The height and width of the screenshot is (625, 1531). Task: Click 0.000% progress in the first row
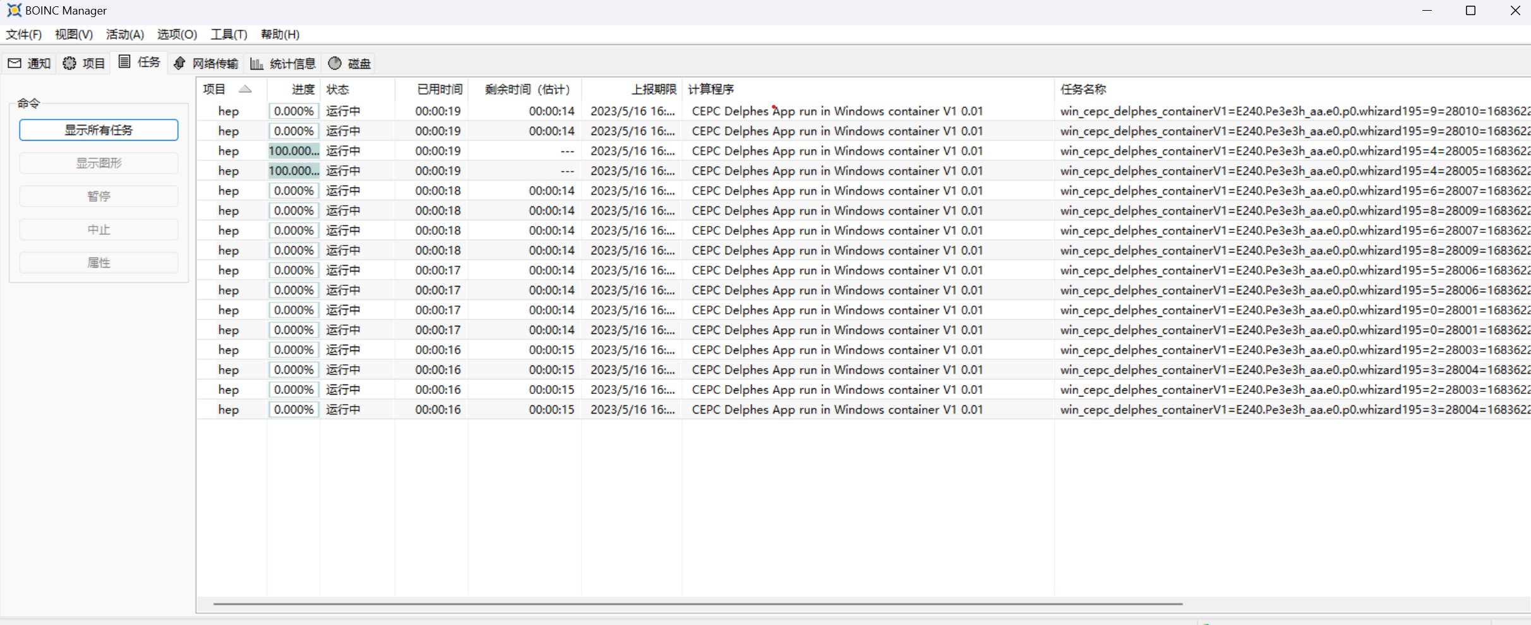[294, 111]
